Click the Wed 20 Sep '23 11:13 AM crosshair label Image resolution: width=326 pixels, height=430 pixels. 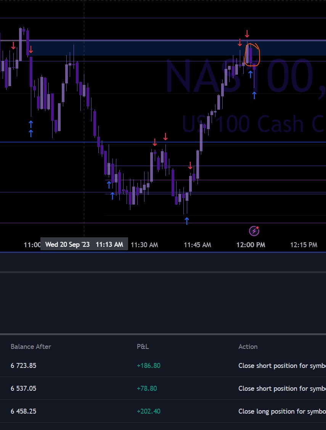tap(84, 244)
